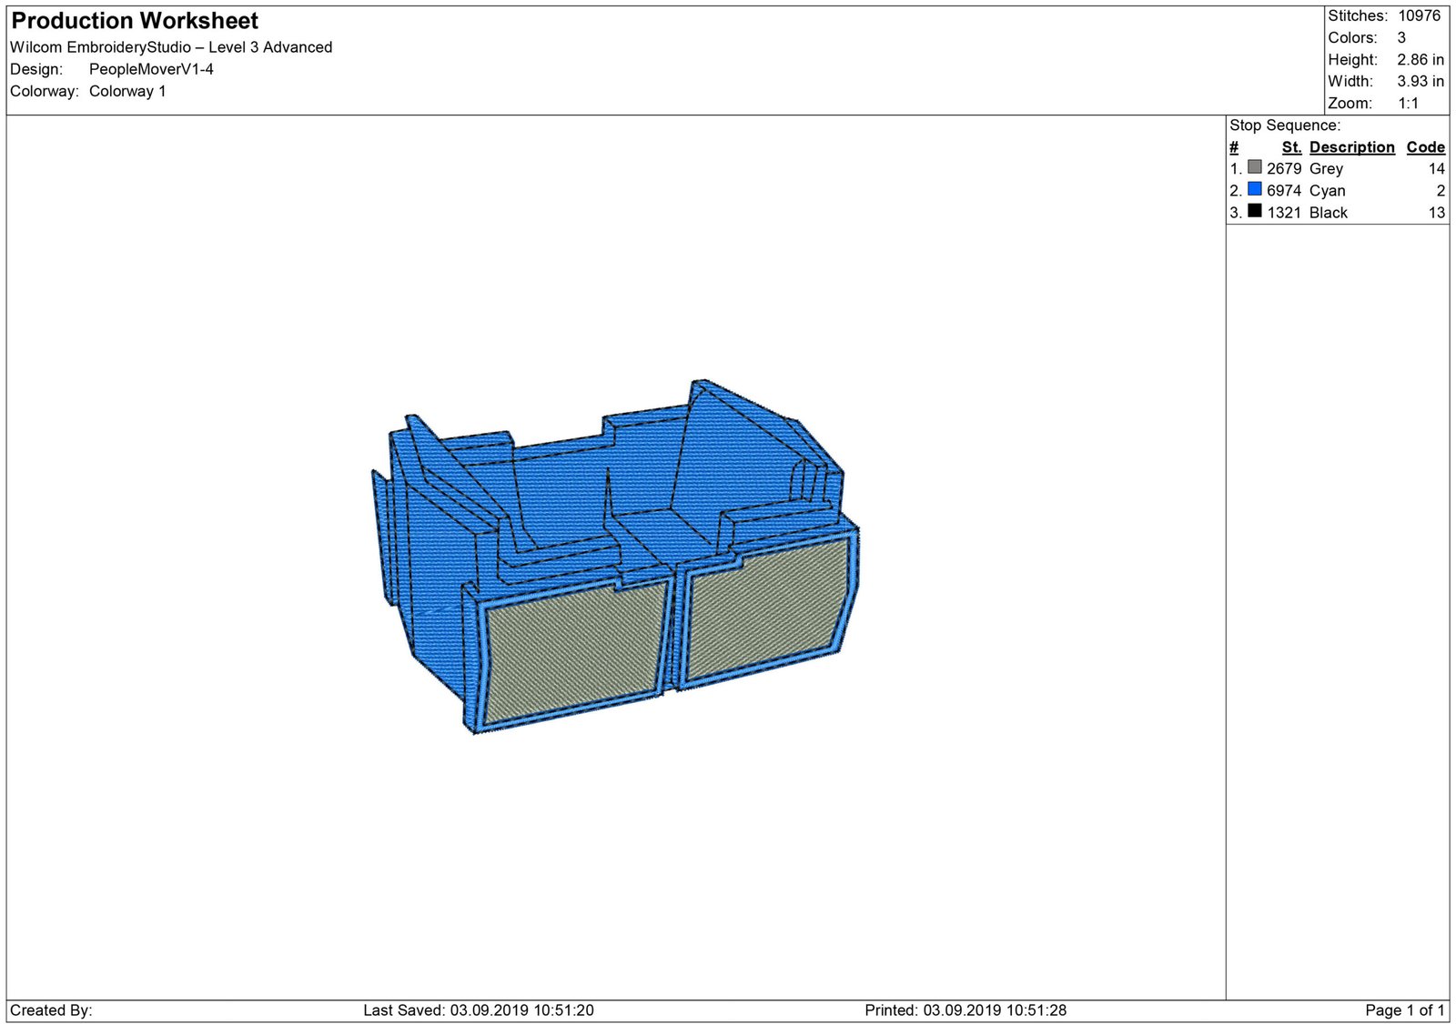Screen dimensions: 1456x1024
Task: Click the 'Last Saved: 03.09.2019 10:51:20' text
Action: pyautogui.click(x=479, y=1010)
